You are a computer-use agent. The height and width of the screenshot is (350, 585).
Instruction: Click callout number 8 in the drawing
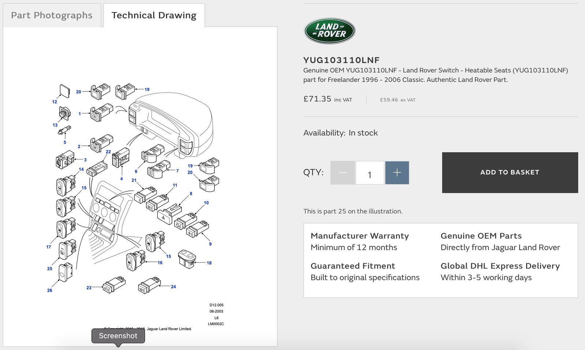pyautogui.click(x=191, y=194)
